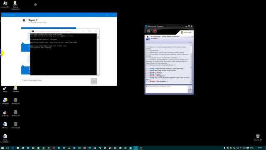Click the OneDrive cloud icon in system tray
The height and width of the screenshot is (150, 266).
(x=228, y=148)
